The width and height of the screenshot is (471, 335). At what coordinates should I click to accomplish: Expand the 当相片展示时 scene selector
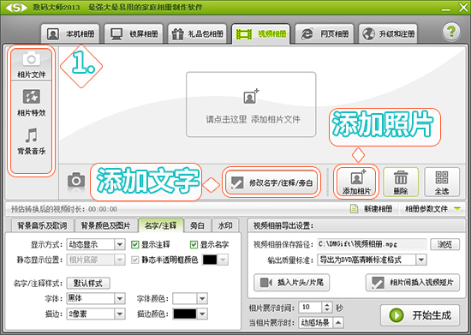point(338,323)
